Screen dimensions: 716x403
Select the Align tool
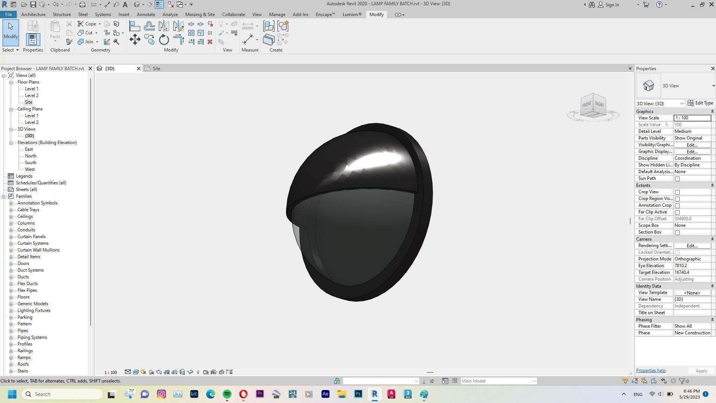(x=135, y=26)
